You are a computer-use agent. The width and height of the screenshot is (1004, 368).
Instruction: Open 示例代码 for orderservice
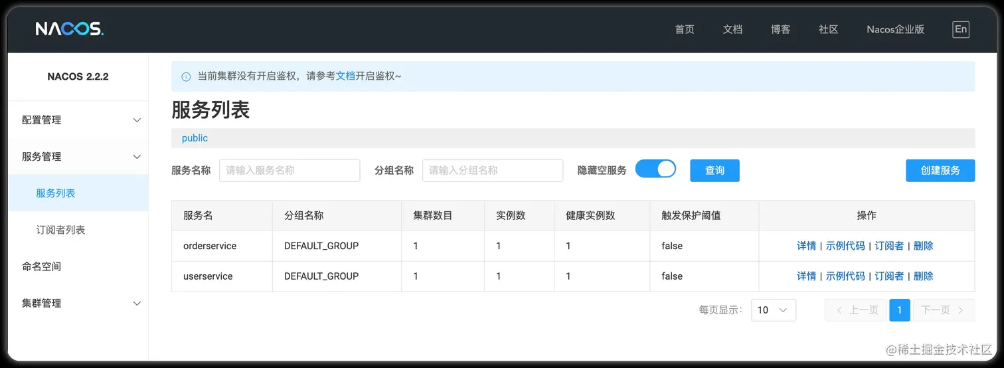tap(845, 246)
